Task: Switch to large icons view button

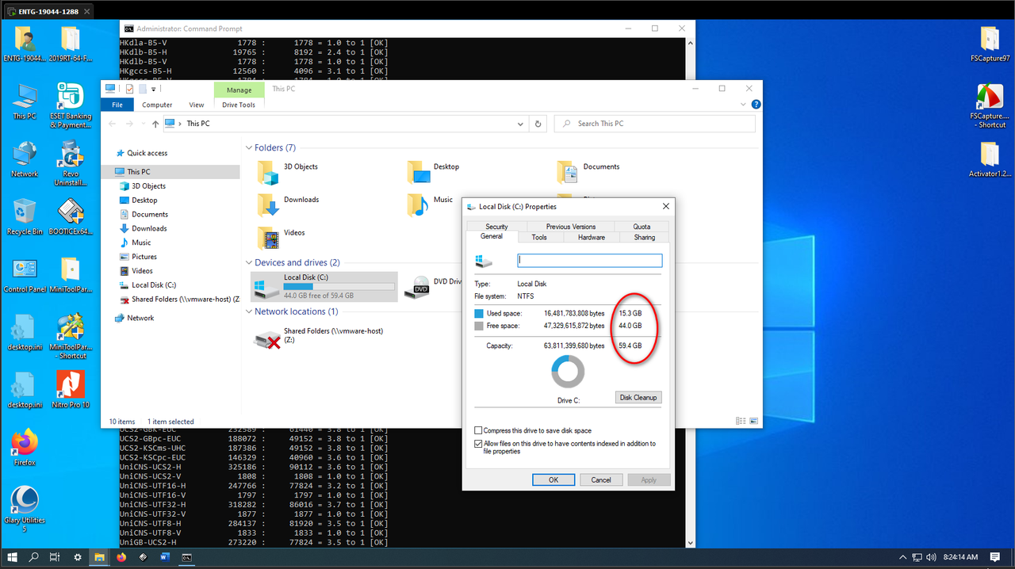Action: point(754,422)
